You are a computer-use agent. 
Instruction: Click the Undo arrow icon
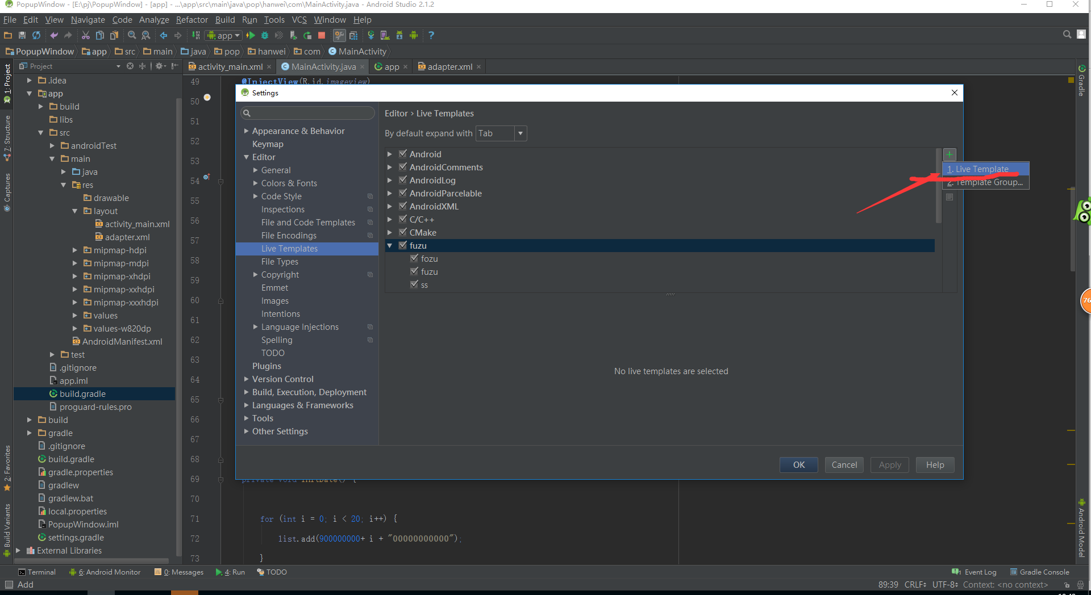tap(54, 35)
